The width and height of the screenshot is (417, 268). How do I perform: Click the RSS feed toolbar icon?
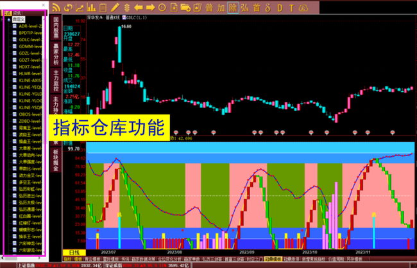56,8
